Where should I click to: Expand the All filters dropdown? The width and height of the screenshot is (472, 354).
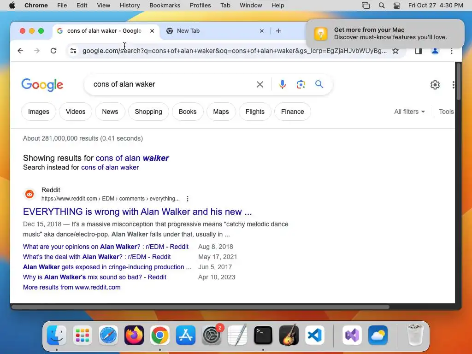click(x=409, y=112)
